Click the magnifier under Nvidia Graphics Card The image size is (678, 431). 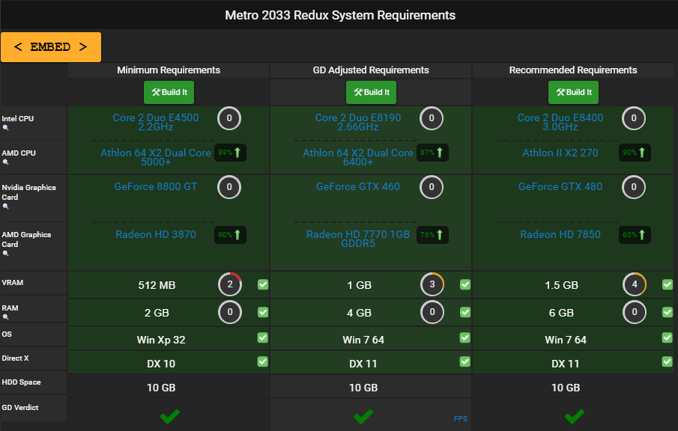[6, 207]
